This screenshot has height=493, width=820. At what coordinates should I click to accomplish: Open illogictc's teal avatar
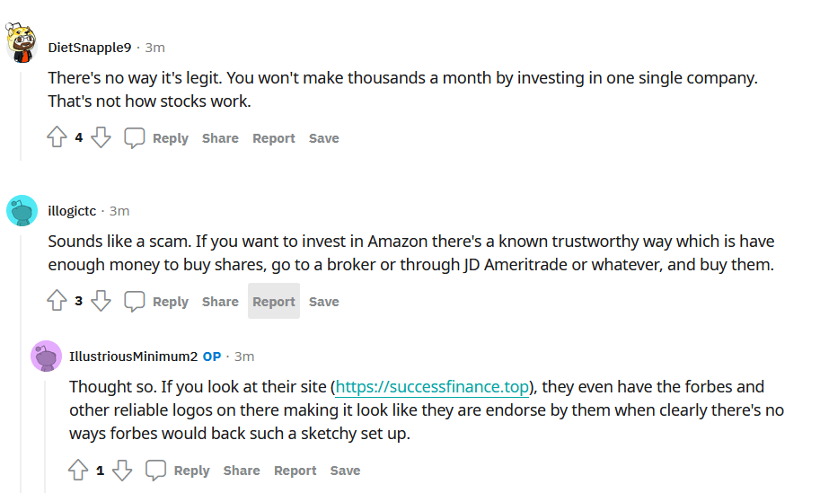[22, 211]
